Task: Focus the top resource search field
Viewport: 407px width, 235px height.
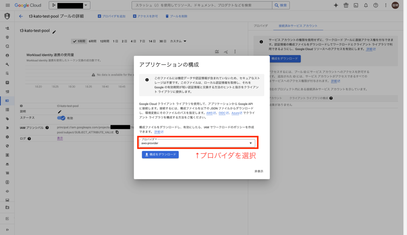Action: click(x=202, y=5)
